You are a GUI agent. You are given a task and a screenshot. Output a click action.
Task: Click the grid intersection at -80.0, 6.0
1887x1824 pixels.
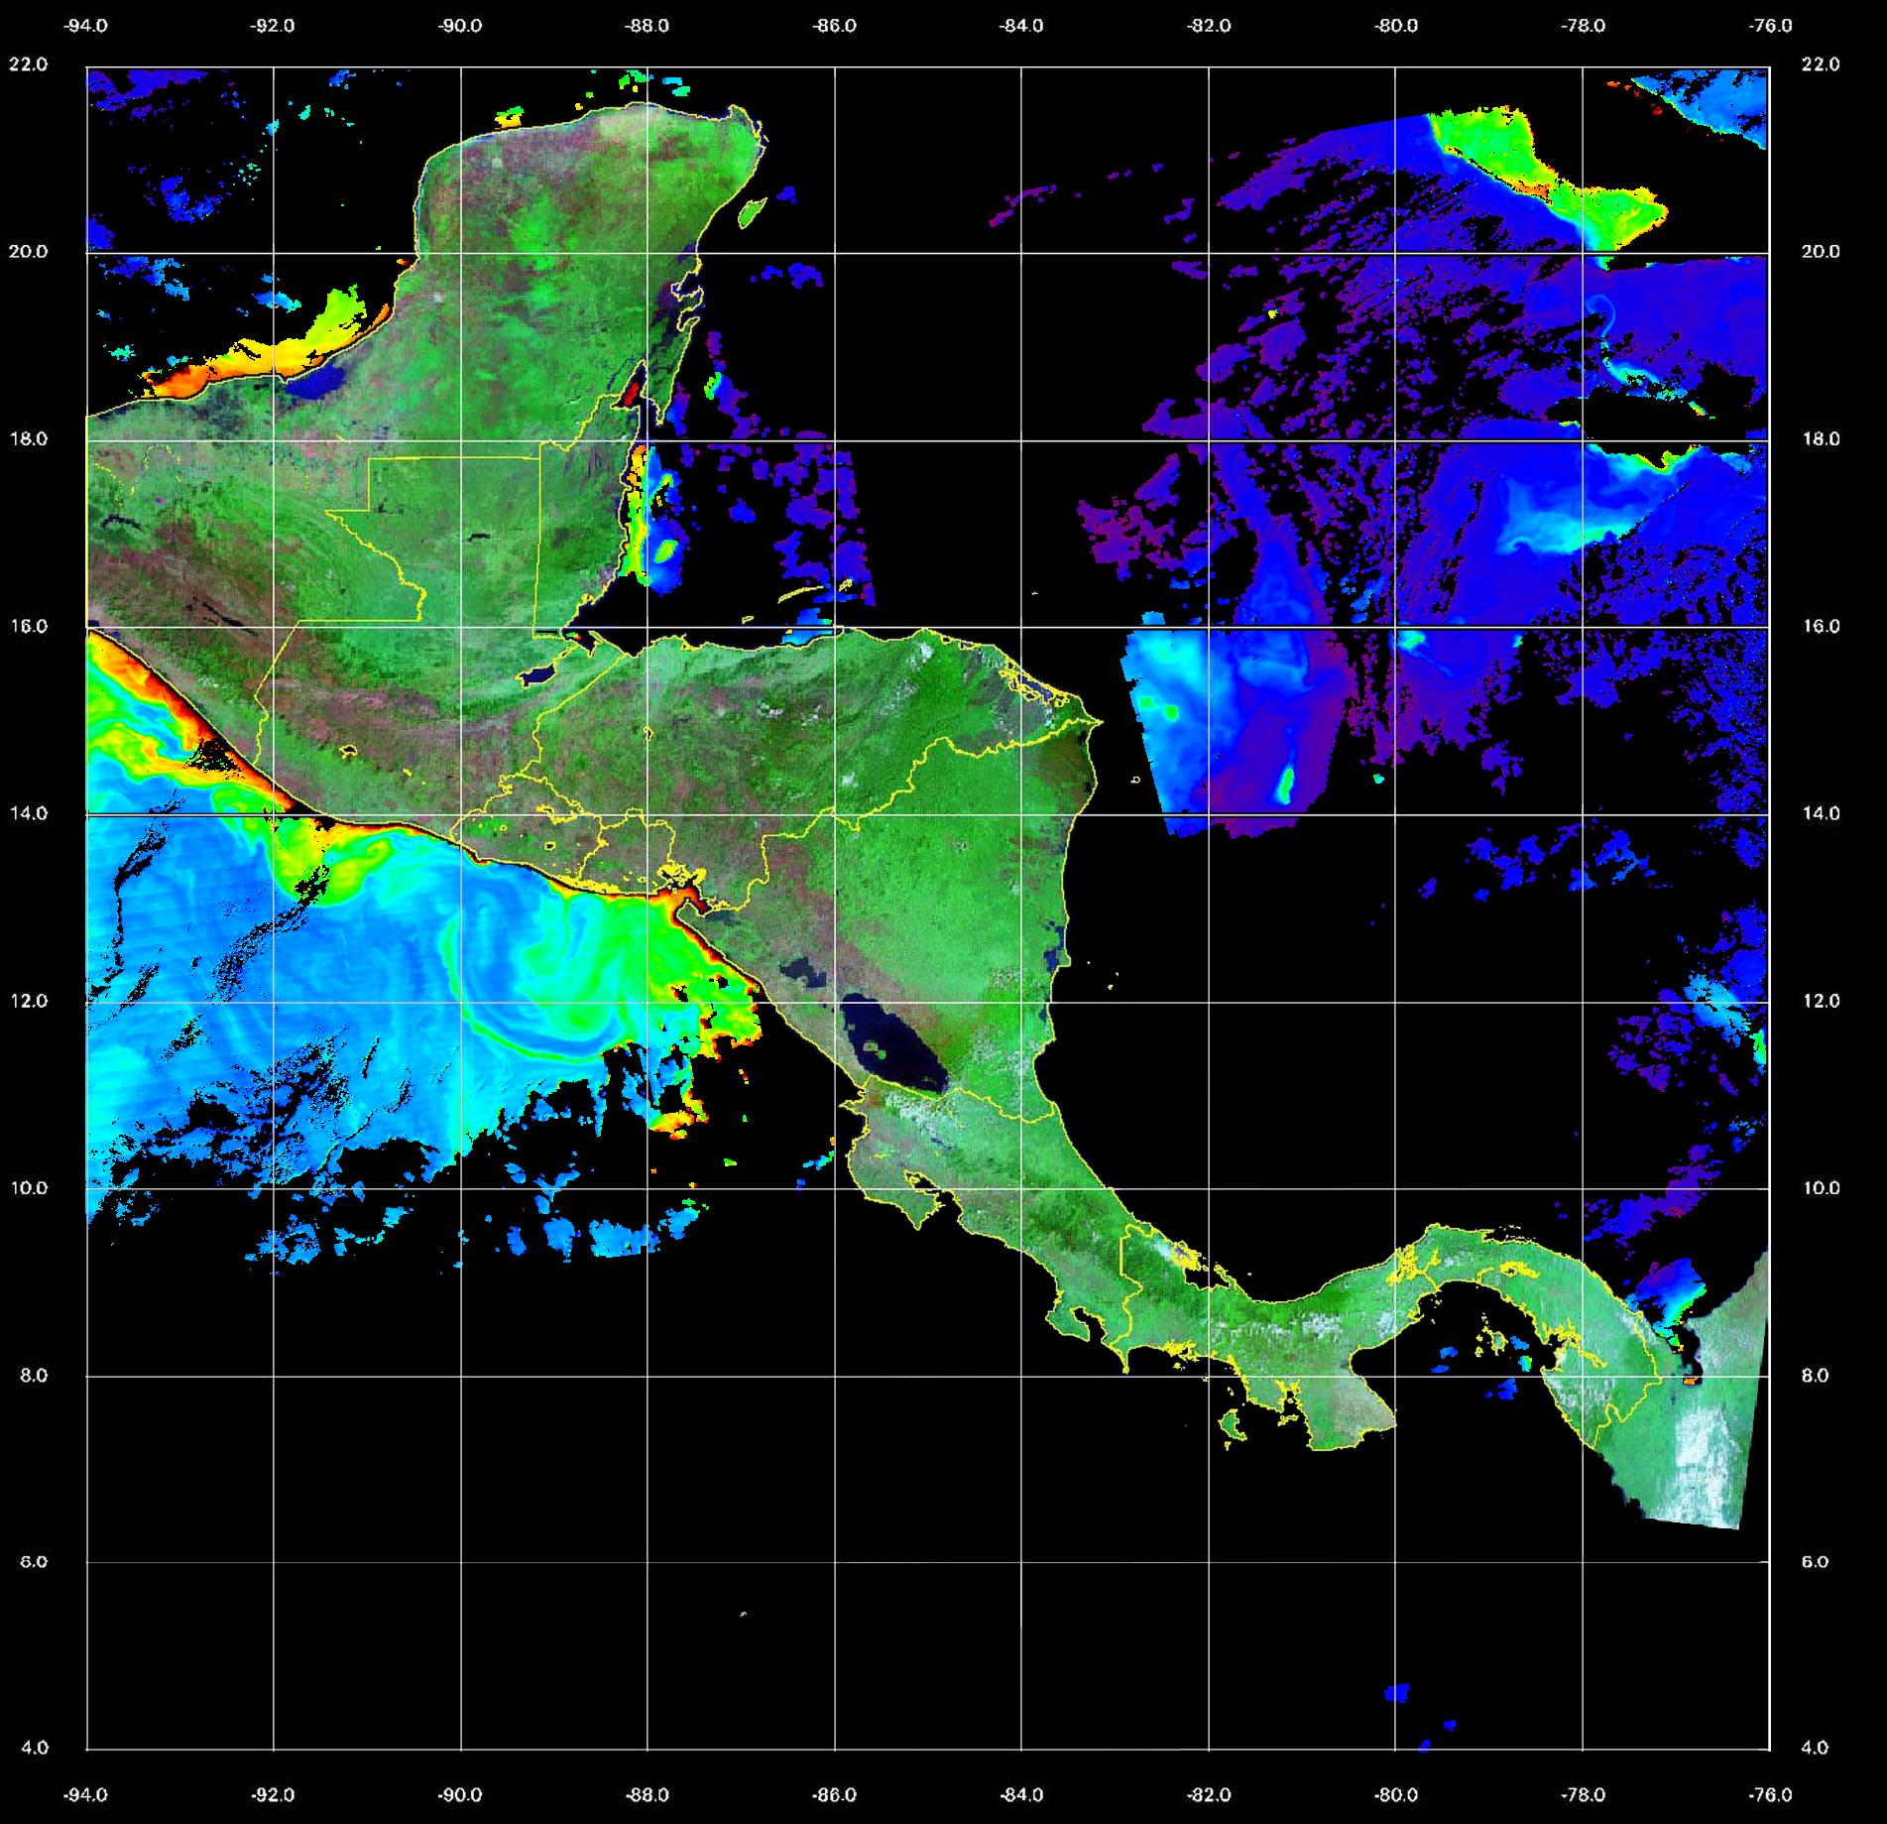coord(1395,1562)
